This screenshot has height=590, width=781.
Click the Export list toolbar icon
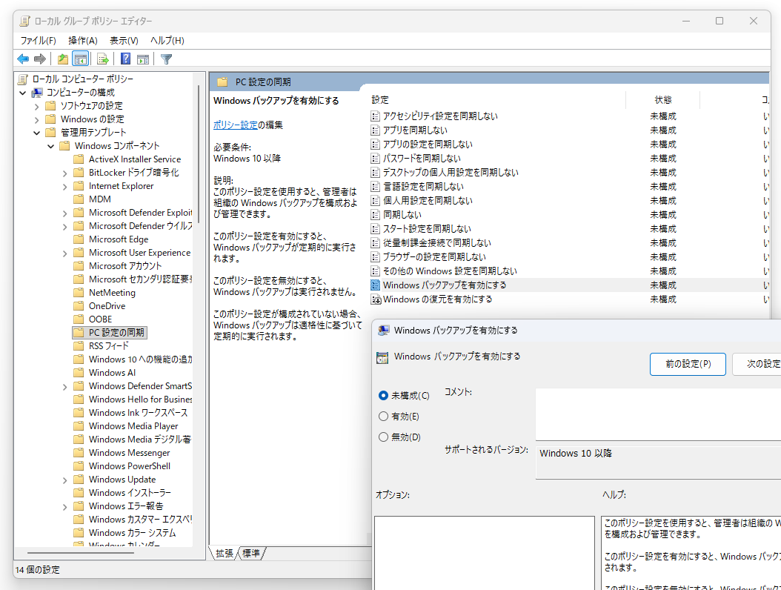[x=102, y=59]
